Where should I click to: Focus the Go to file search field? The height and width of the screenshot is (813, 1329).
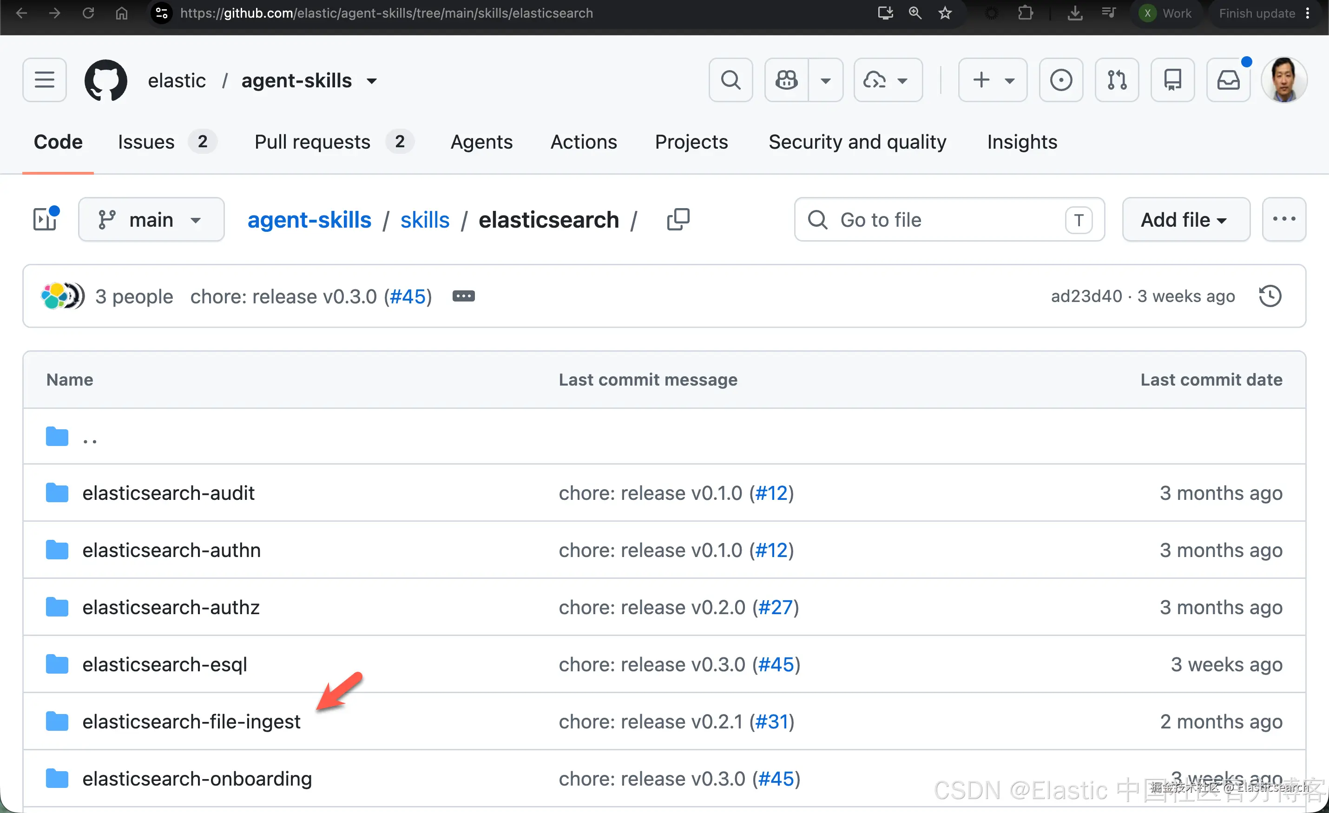tap(949, 219)
